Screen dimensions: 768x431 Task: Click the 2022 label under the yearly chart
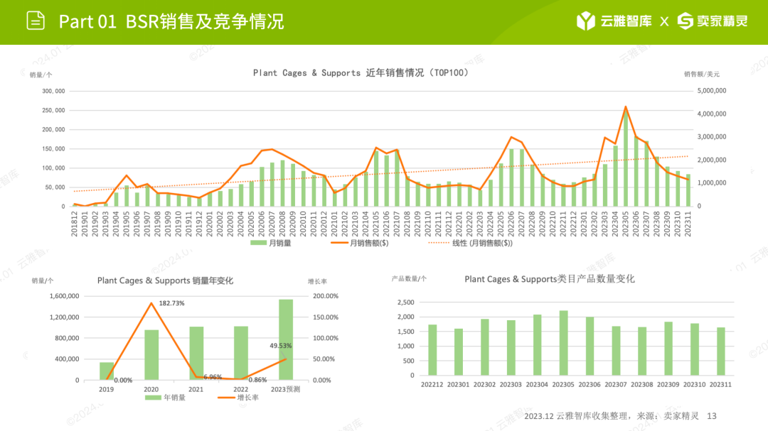point(240,389)
